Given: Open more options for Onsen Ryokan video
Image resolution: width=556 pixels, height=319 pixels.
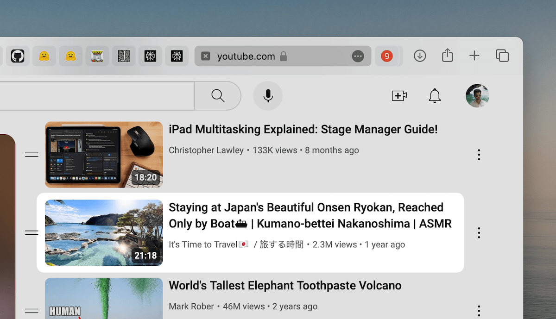Looking at the screenshot, I should (x=479, y=232).
